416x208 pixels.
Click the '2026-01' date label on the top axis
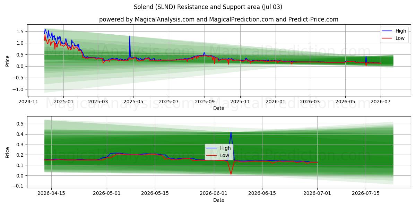(x=276, y=102)
